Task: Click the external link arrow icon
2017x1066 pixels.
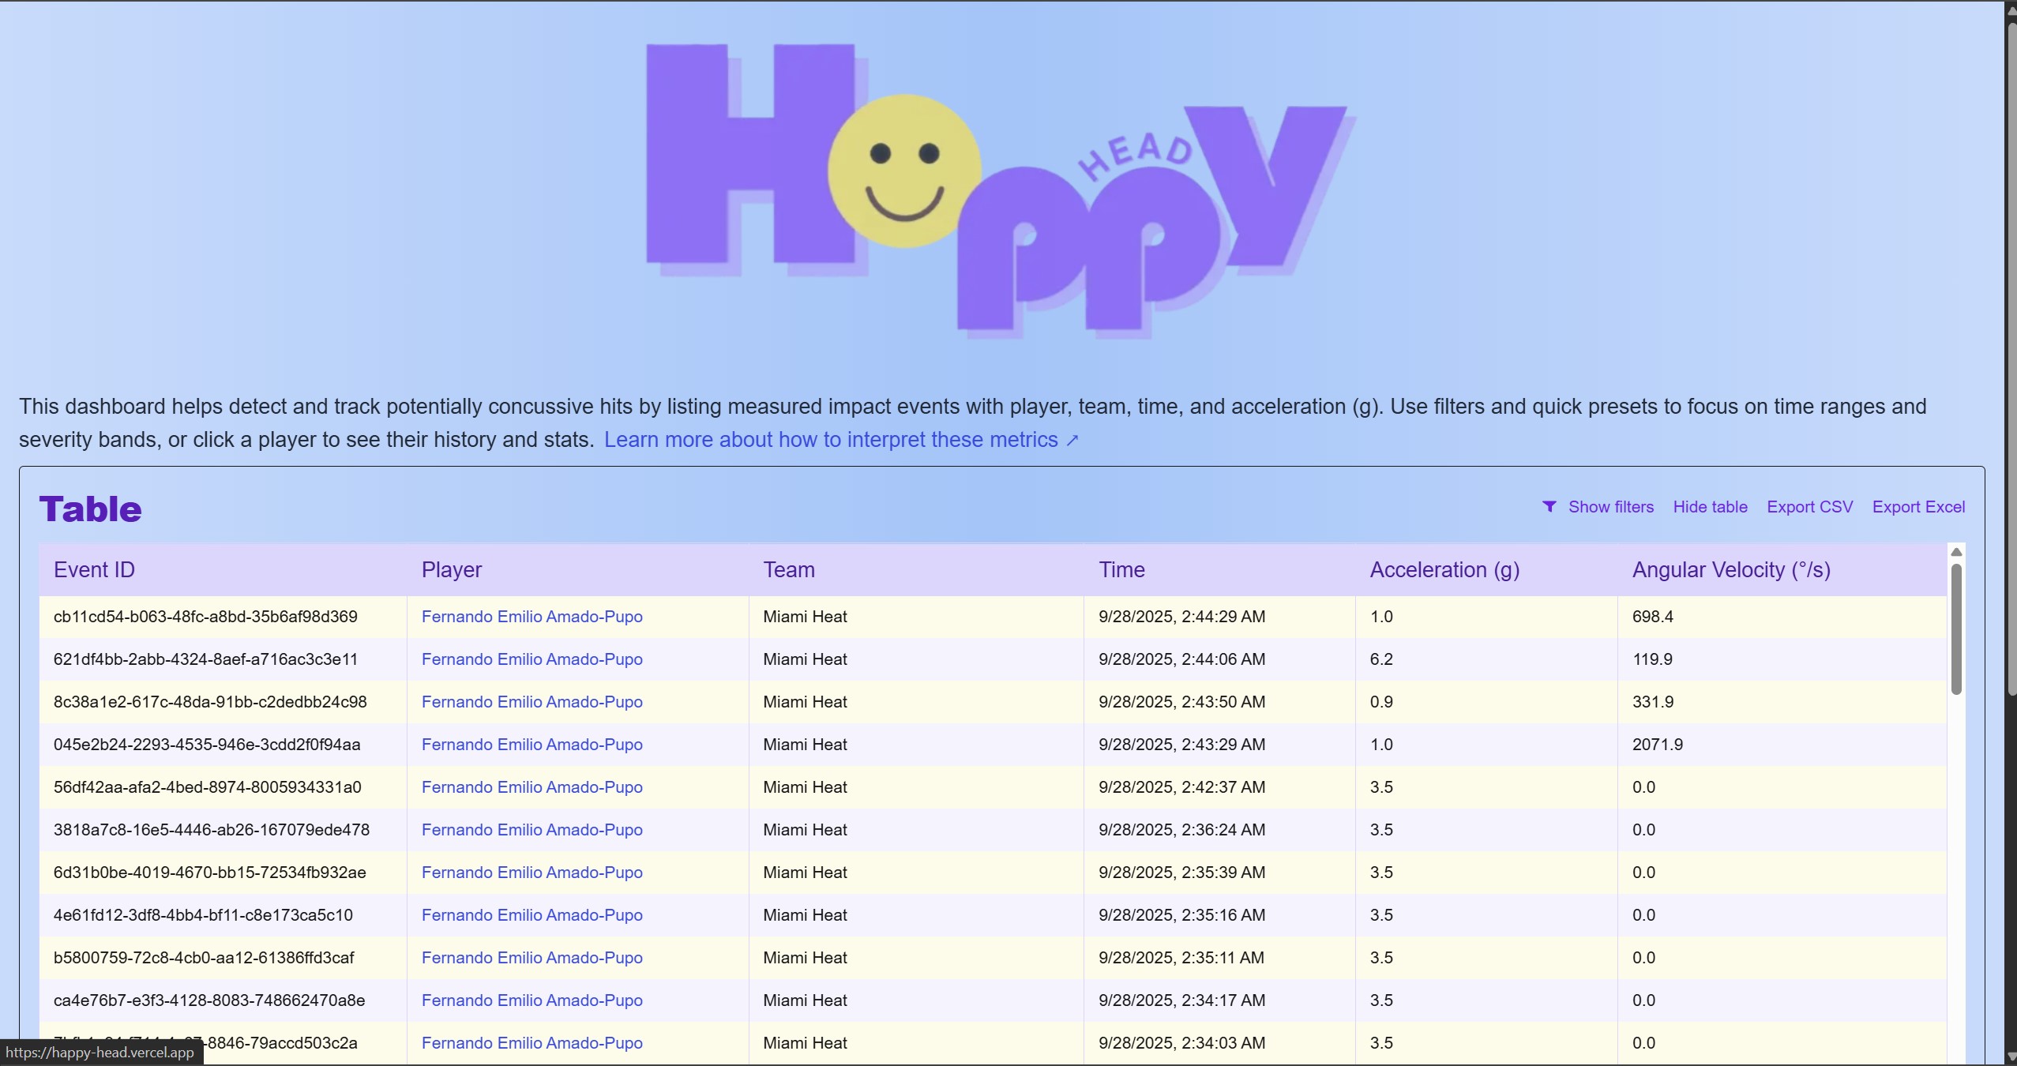Action: pos(1072,441)
